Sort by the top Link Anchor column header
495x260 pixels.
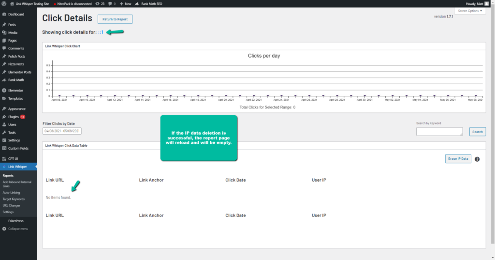click(x=151, y=180)
